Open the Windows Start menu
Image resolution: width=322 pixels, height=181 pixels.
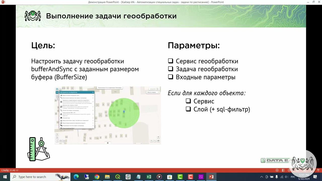[5, 177]
